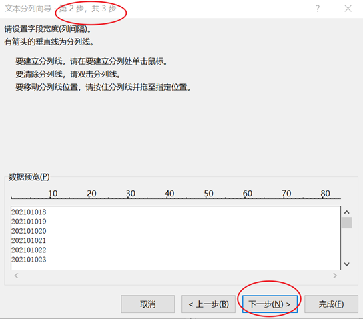Image resolution: width=363 pixels, height=319 pixels.
Task: Click ruler mark 20
Action: coord(91,194)
